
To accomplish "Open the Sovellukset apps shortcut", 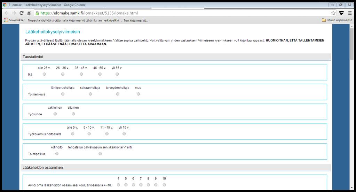I will [14, 20].
